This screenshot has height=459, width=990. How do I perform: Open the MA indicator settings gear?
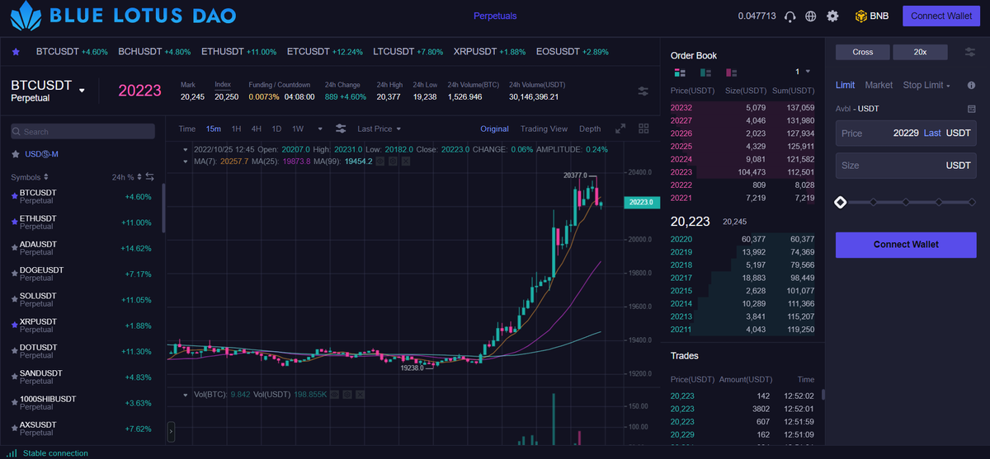tap(393, 162)
